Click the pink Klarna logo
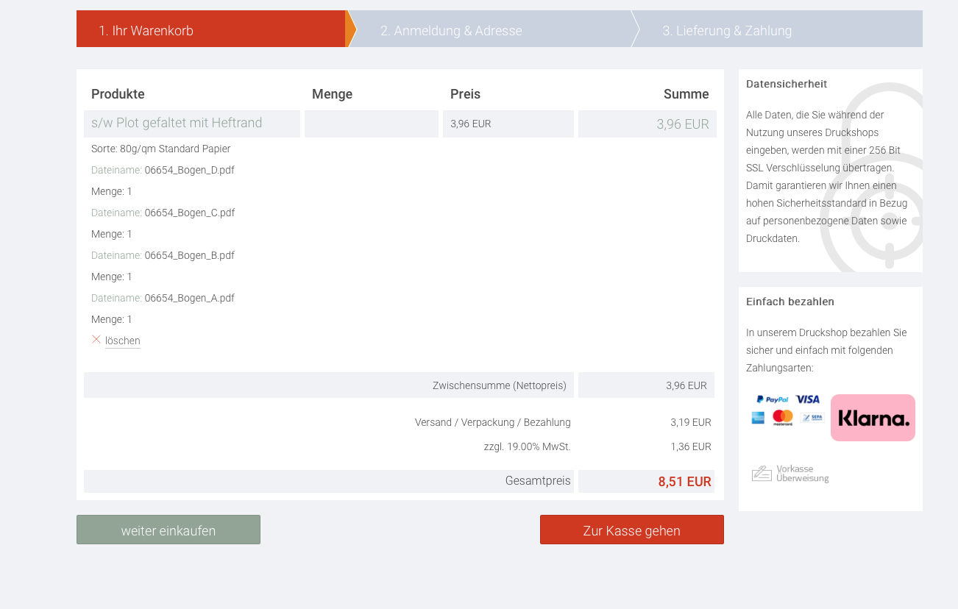This screenshot has width=958, height=609. click(873, 418)
